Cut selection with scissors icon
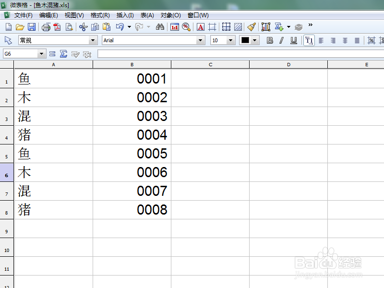Image resolution: width=384 pixels, height=288 pixels. point(83,27)
